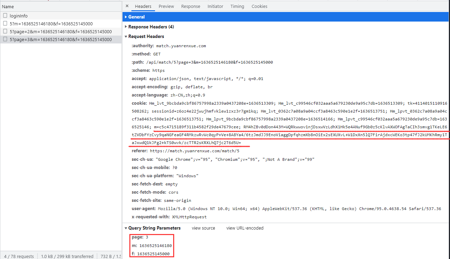This screenshot has width=450, height=259.
Task: Collapse the Query String Parameters section
Action: [154, 228]
